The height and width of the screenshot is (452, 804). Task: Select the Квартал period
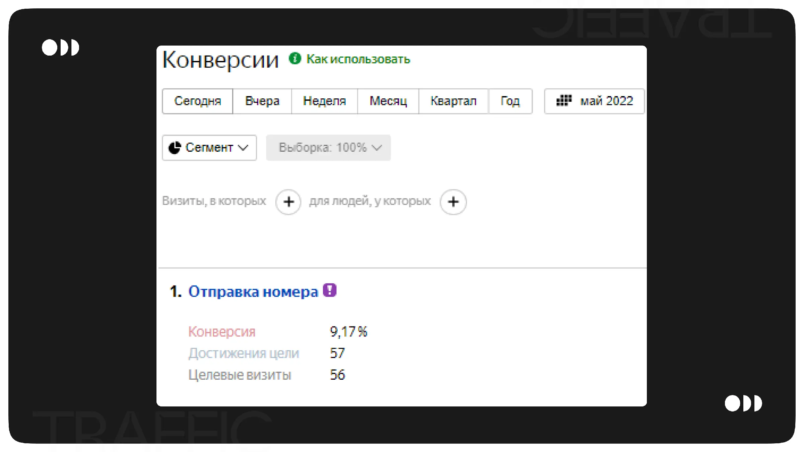453,101
